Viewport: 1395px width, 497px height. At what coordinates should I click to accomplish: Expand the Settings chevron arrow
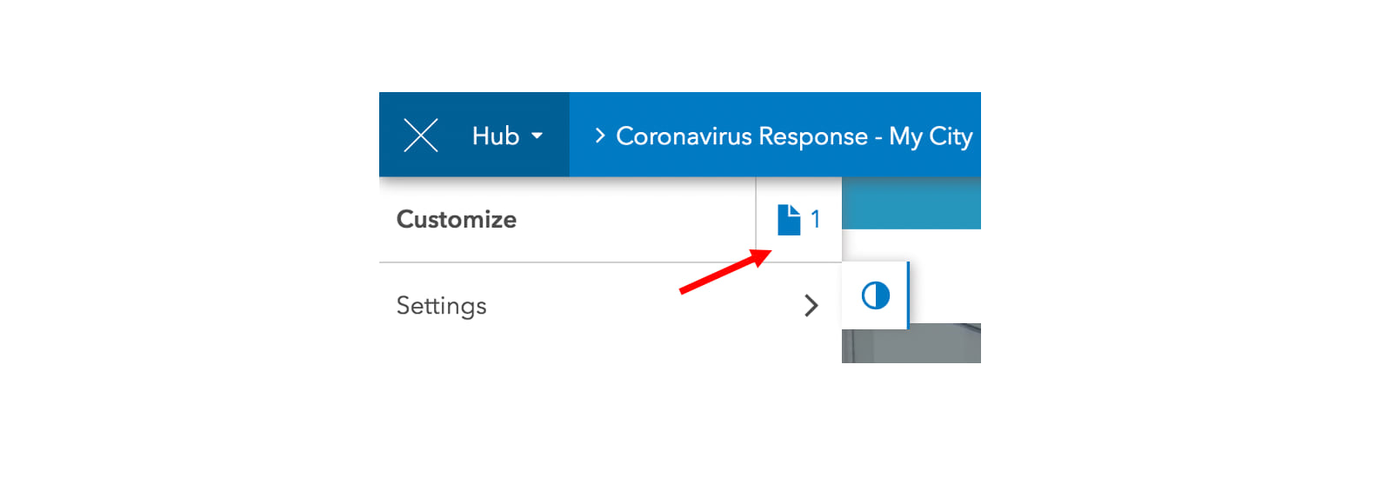pyautogui.click(x=811, y=306)
